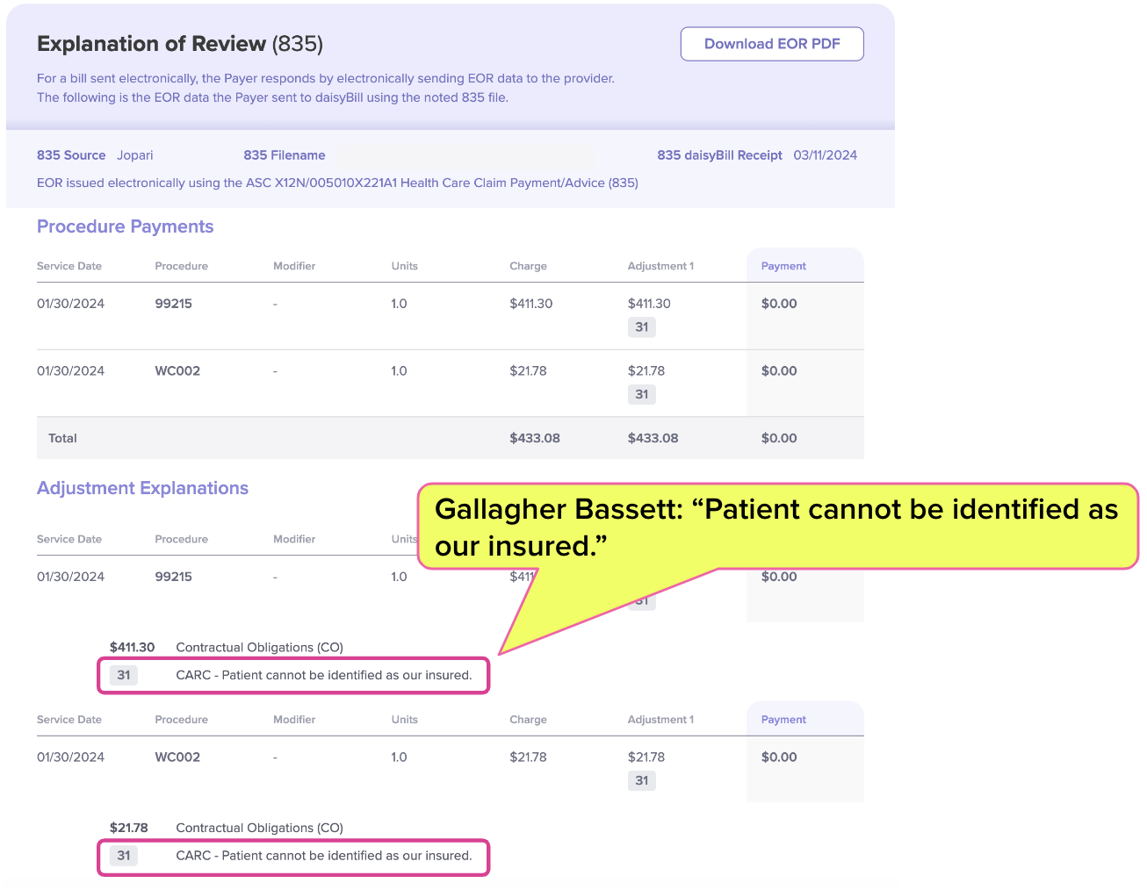Screen dimensions: 1147x890
Task: Download the EOR PDF
Action: (x=772, y=44)
